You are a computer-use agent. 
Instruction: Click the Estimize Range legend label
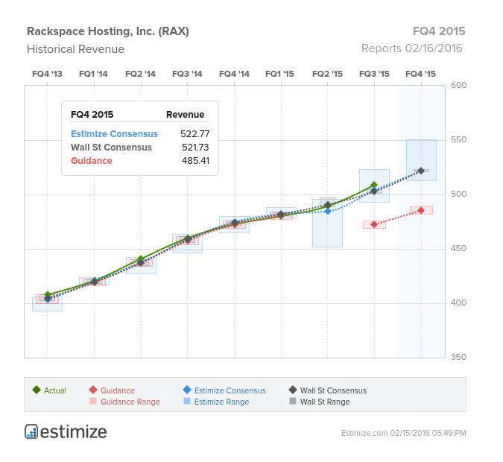(221, 402)
